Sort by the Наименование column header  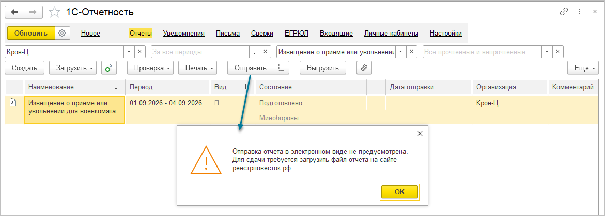(x=74, y=87)
